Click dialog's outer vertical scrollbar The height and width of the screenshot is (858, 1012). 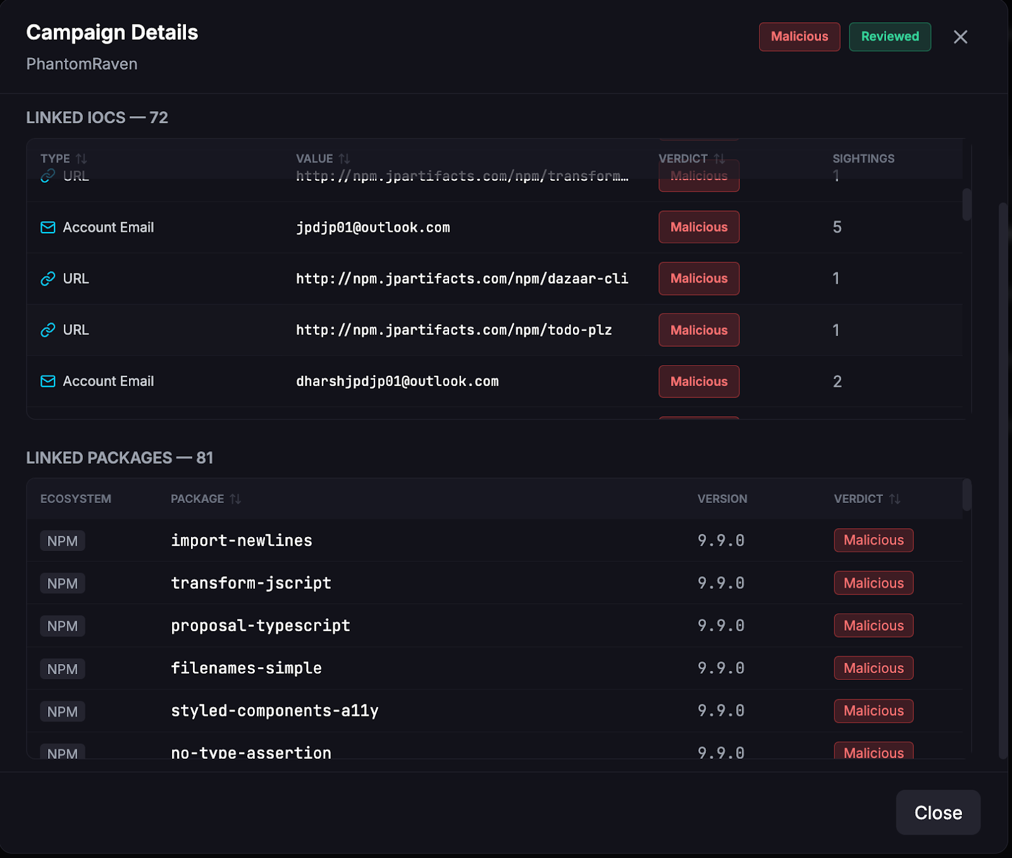coord(1003,480)
